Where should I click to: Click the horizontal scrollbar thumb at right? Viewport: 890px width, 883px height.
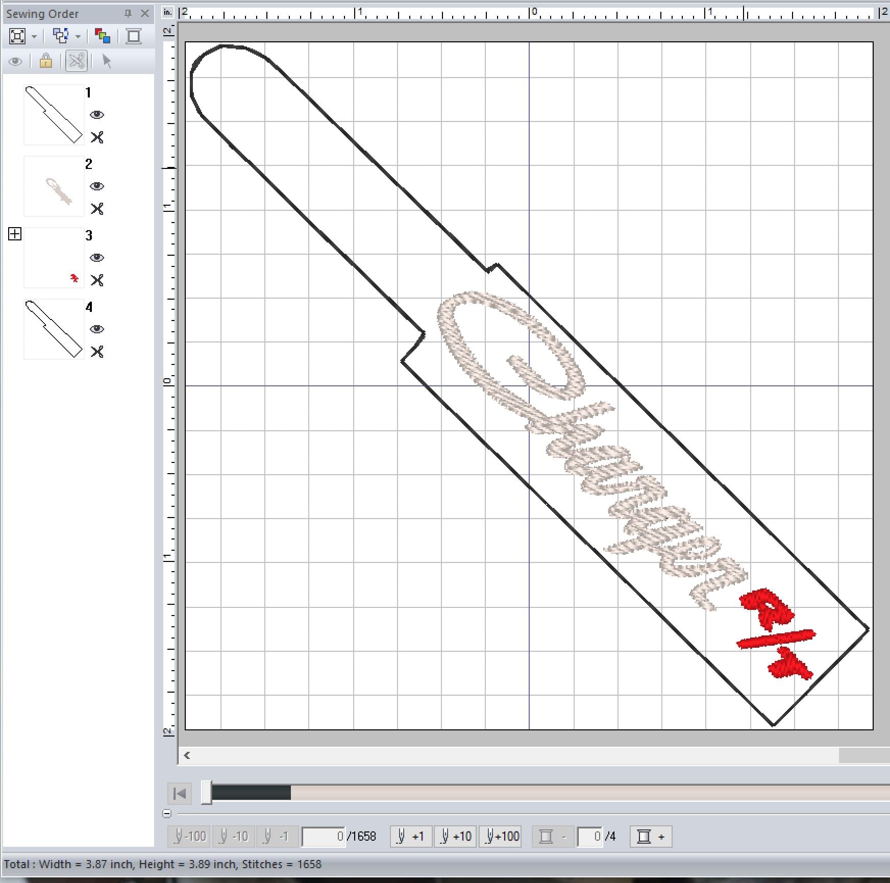click(864, 755)
